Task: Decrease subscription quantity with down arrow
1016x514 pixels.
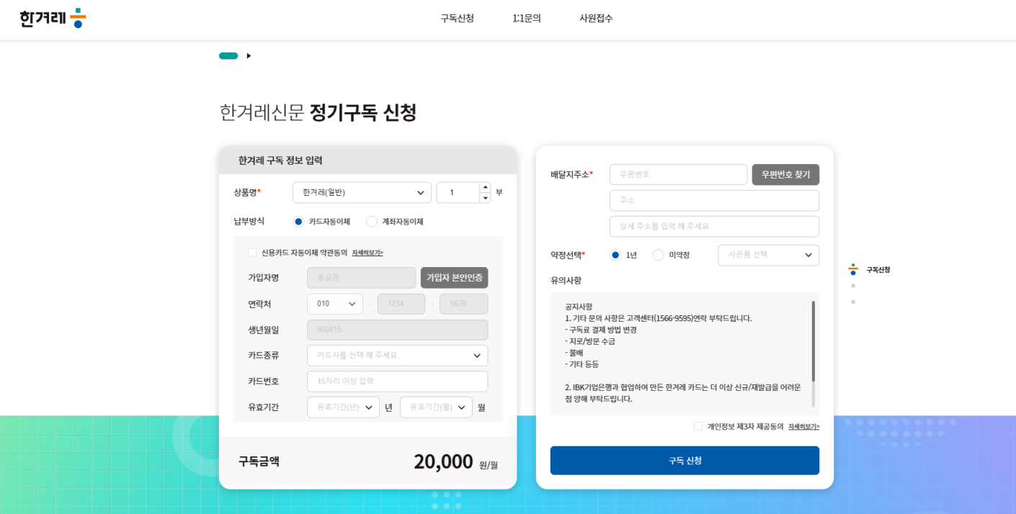Action: point(485,198)
